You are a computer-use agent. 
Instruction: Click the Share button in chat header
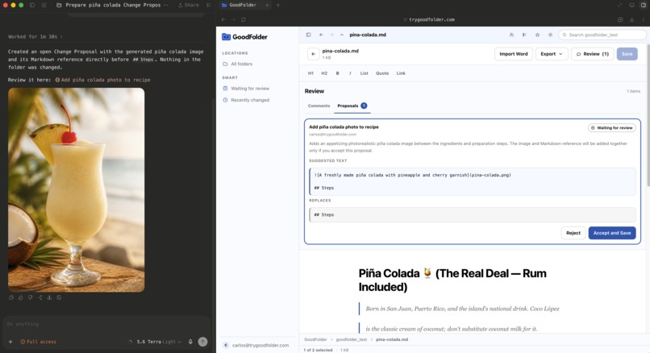point(189,5)
